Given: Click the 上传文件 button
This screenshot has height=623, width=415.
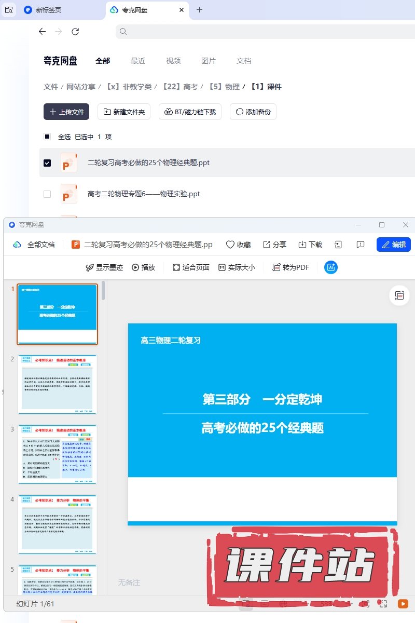Looking at the screenshot, I should click(x=66, y=112).
